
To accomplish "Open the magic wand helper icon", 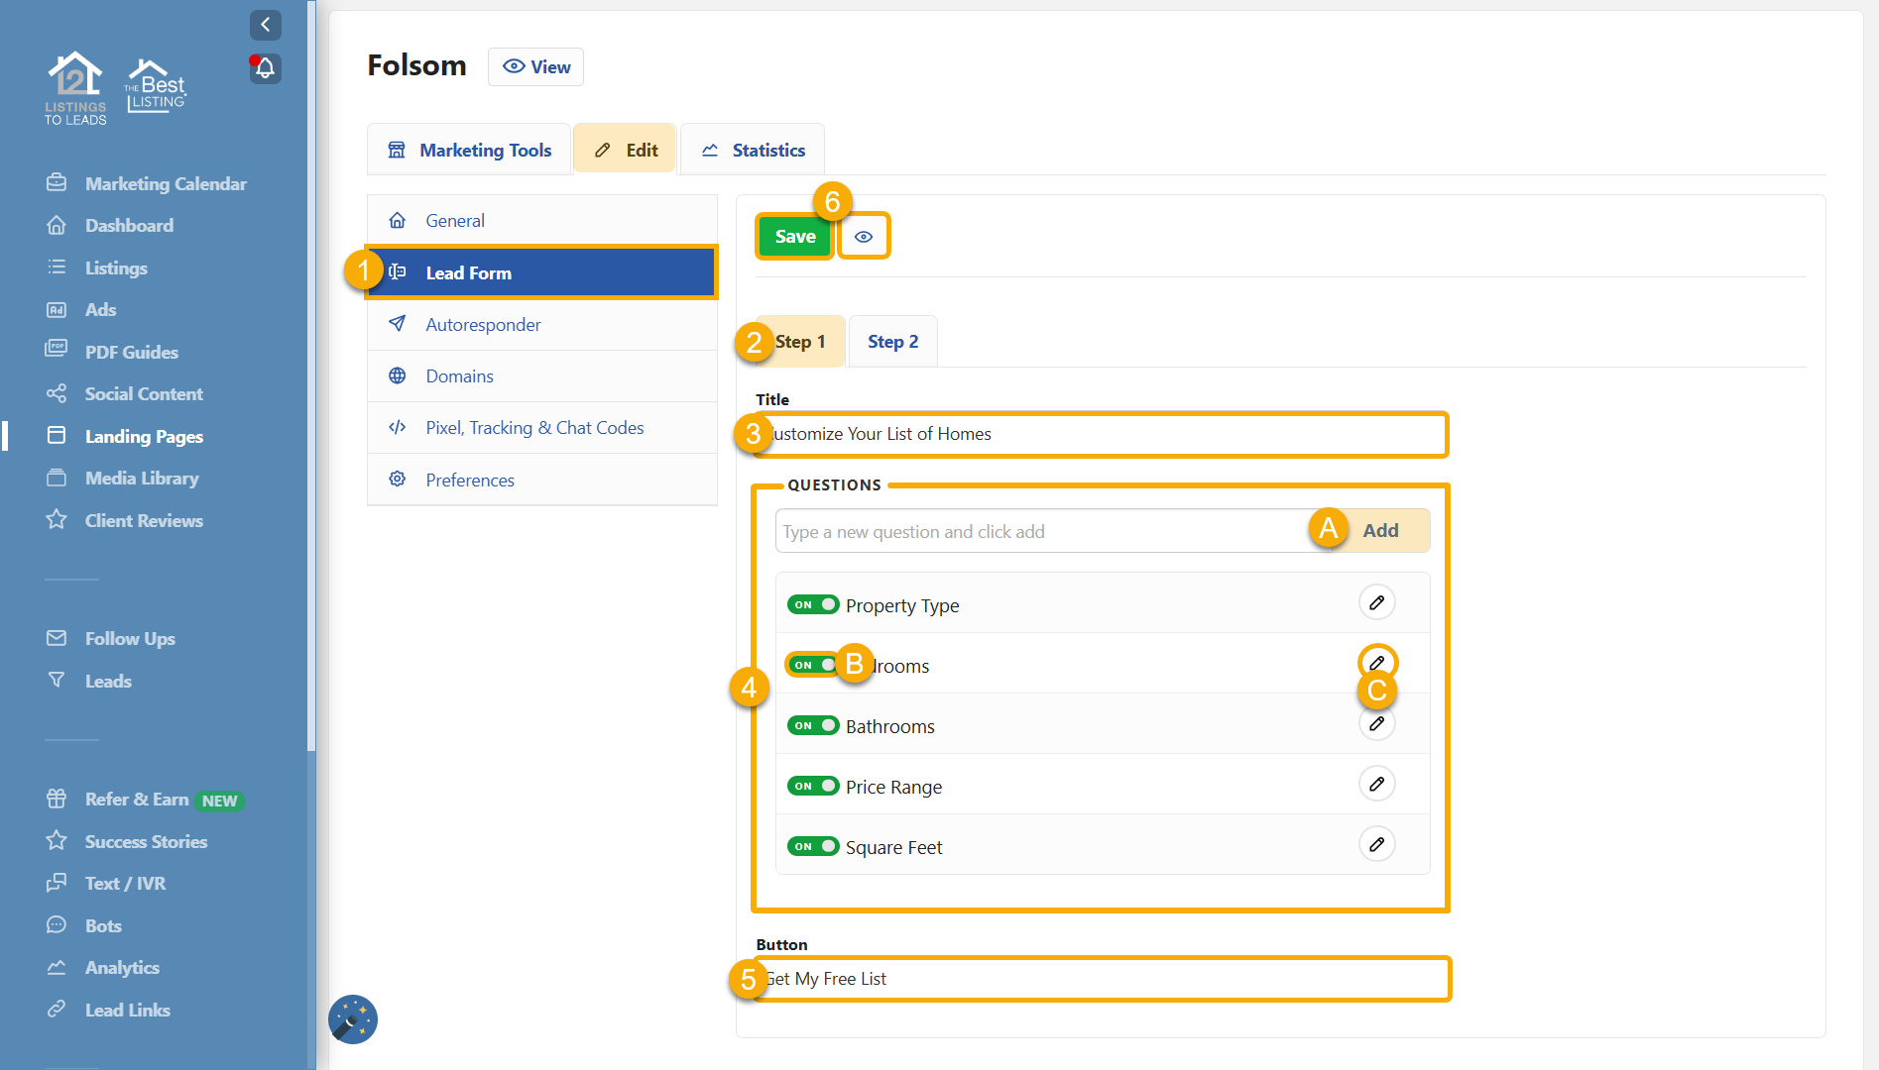I will [353, 1019].
